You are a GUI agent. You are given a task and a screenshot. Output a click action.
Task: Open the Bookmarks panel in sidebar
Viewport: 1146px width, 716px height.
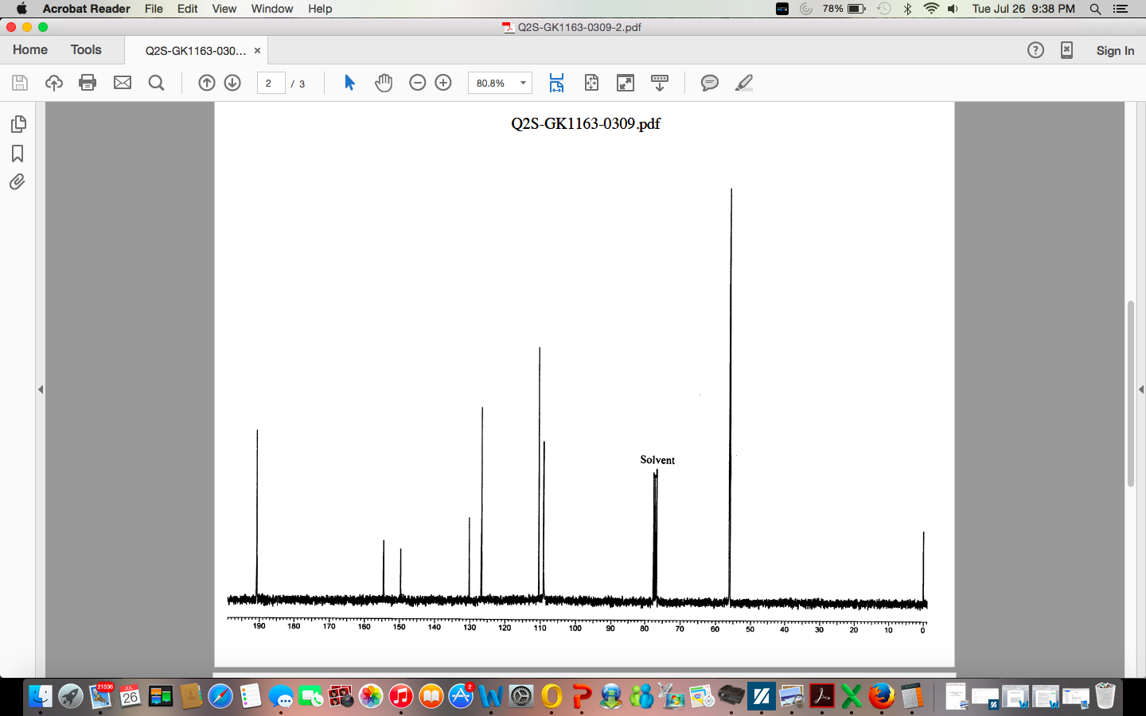click(x=18, y=154)
